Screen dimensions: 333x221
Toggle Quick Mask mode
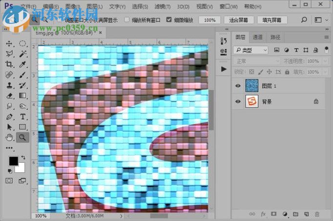pyautogui.click(x=9, y=181)
